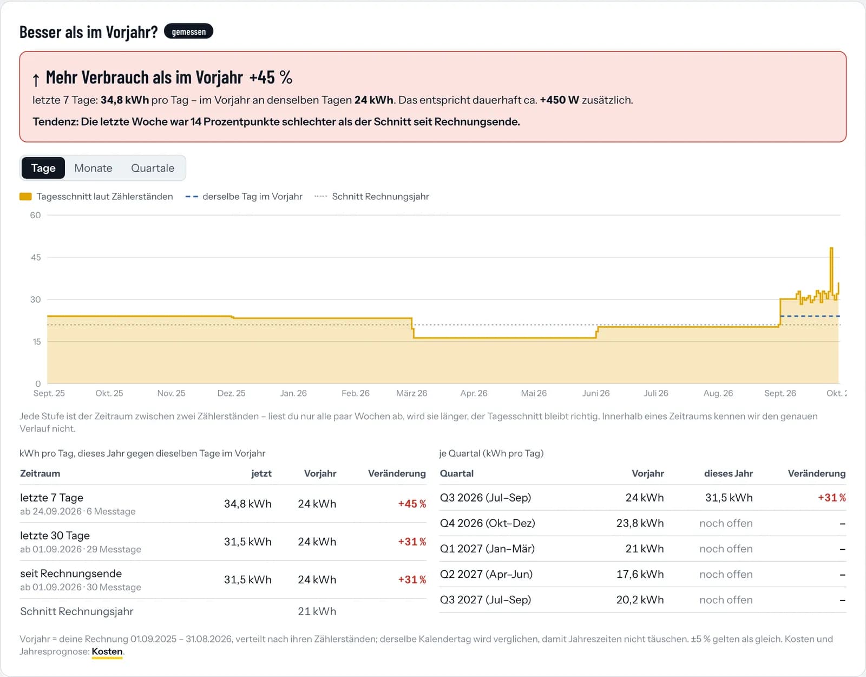The width and height of the screenshot is (866, 677).
Task: Click the 'Q1 2027 (Jan–Mär)' quarter row
Action: 642,549
